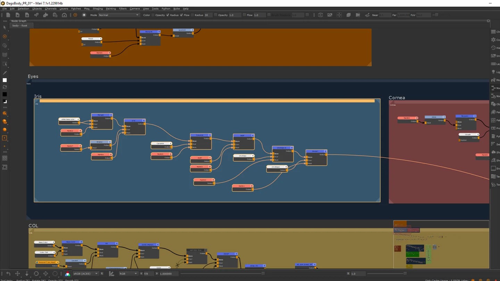This screenshot has width=500, height=281.
Task: Click the color manager RGB icon
Action: pos(67,274)
